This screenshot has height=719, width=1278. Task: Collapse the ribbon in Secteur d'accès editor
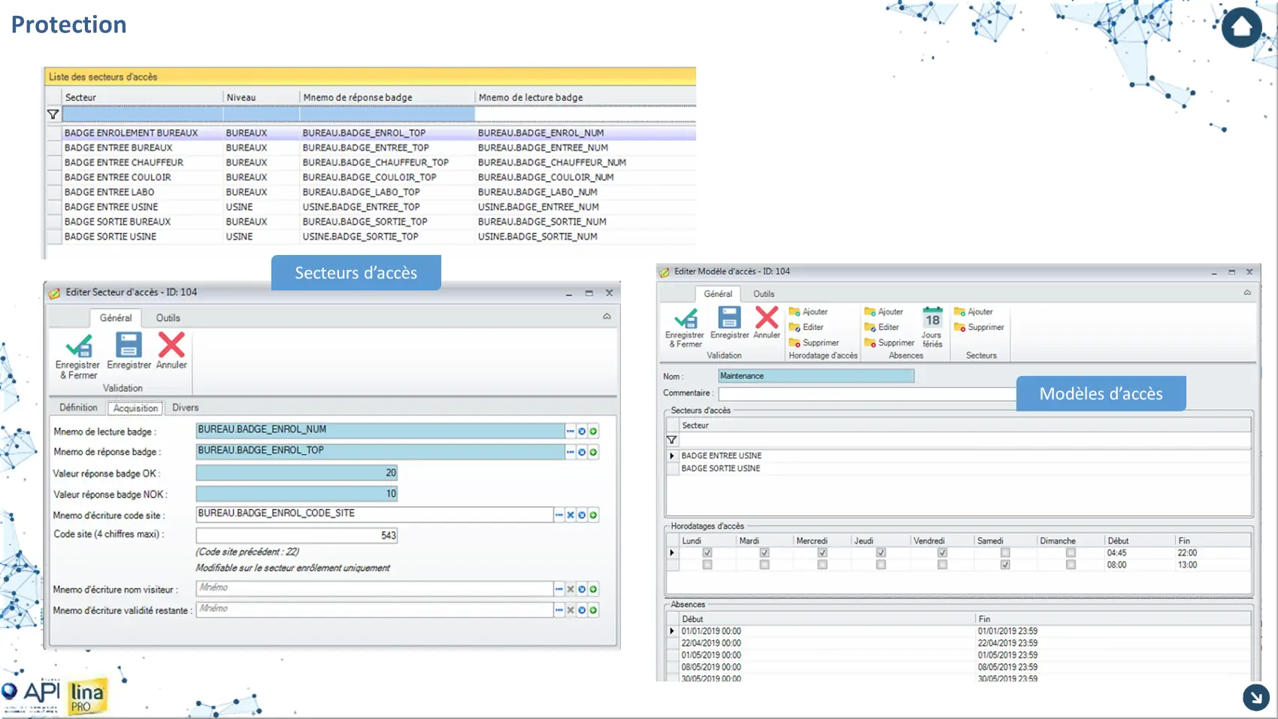607,317
